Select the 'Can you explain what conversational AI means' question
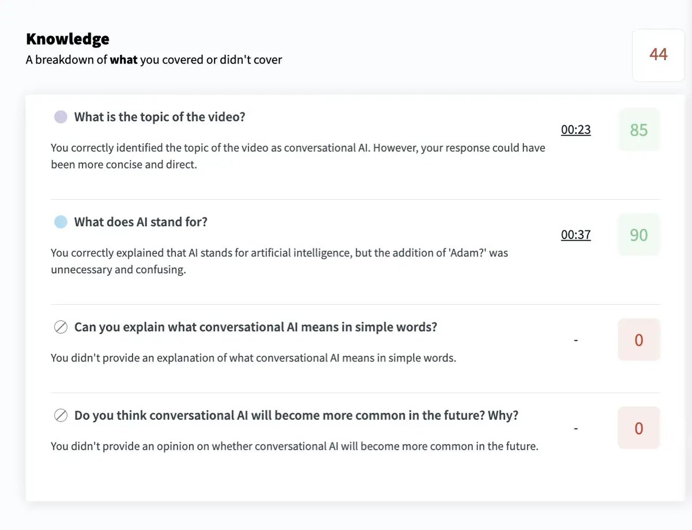The width and height of the screenshot is (692, 530). point(256,327)
